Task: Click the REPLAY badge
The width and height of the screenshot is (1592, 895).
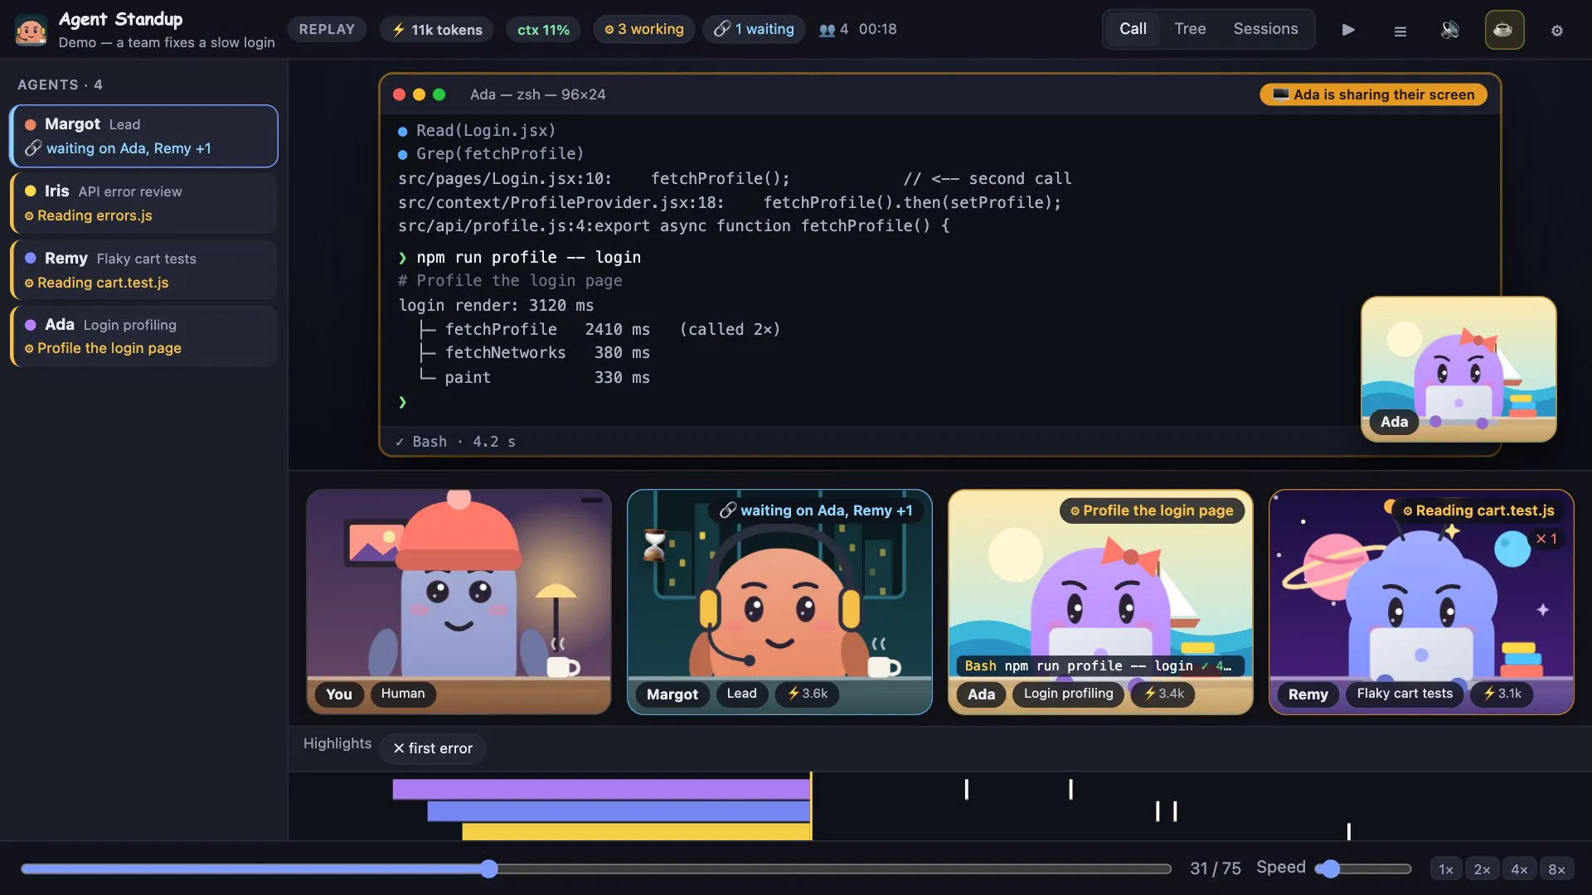Action: pyautogui.click(x=327, y=29)
